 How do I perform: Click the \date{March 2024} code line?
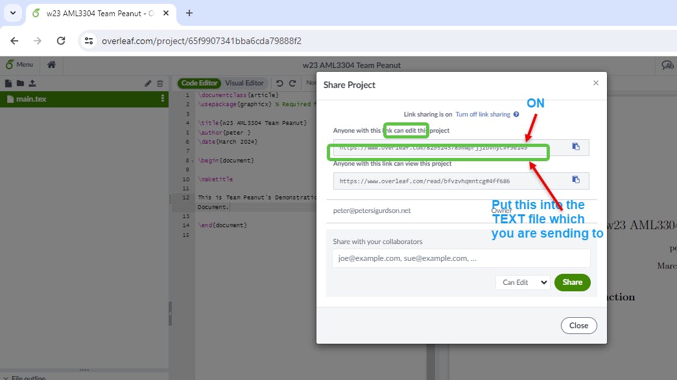(228, 142)
